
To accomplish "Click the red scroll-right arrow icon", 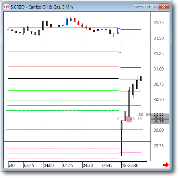I will pos(166,165).
